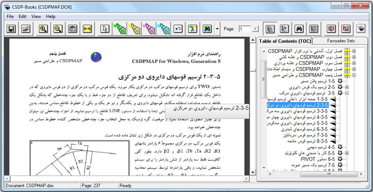The width and height of the screenshot is (373, 192).
Task: Click the stacked books icon at toolbar end
Action: [x=361, y=29]
